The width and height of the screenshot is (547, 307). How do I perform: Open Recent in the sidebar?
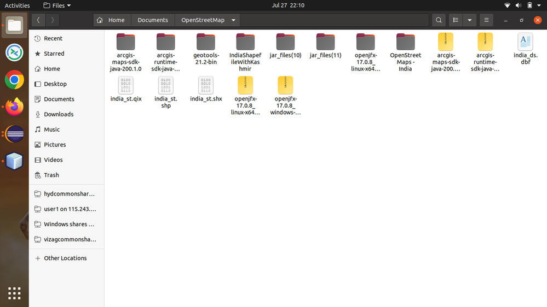[x=66, y=38]
